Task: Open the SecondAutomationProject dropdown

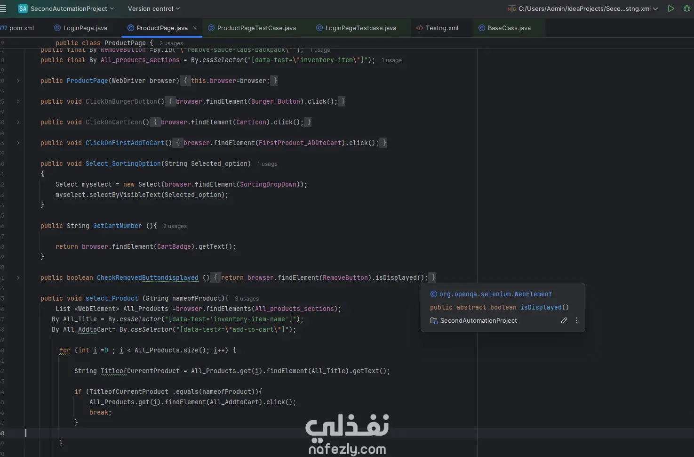Action: [x=72, y=8]
